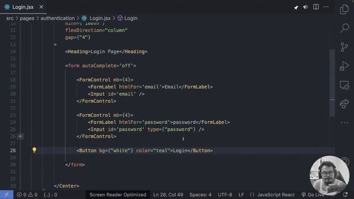Click the Input id='password' line
This screenshot has height=199, width=354.
[146, 129]
